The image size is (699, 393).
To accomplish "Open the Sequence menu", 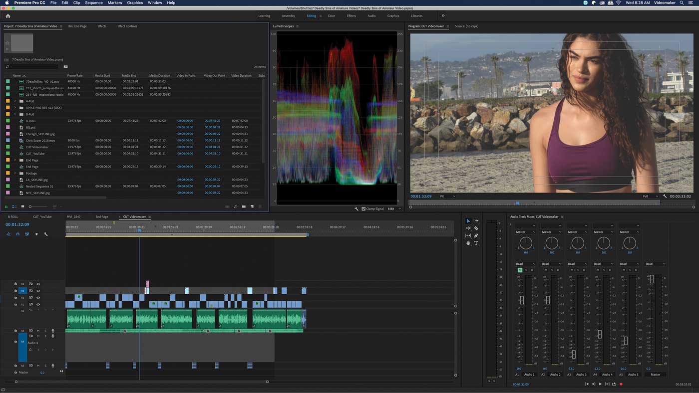I will [x=93, y=2].
